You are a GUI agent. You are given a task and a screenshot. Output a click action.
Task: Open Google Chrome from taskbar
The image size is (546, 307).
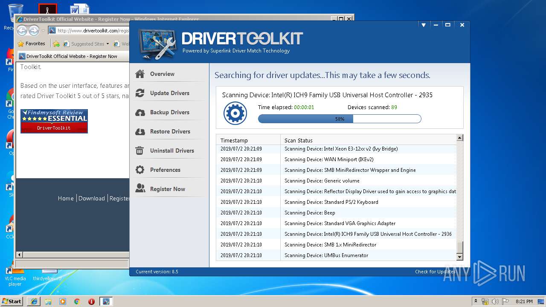coord(77,301)
